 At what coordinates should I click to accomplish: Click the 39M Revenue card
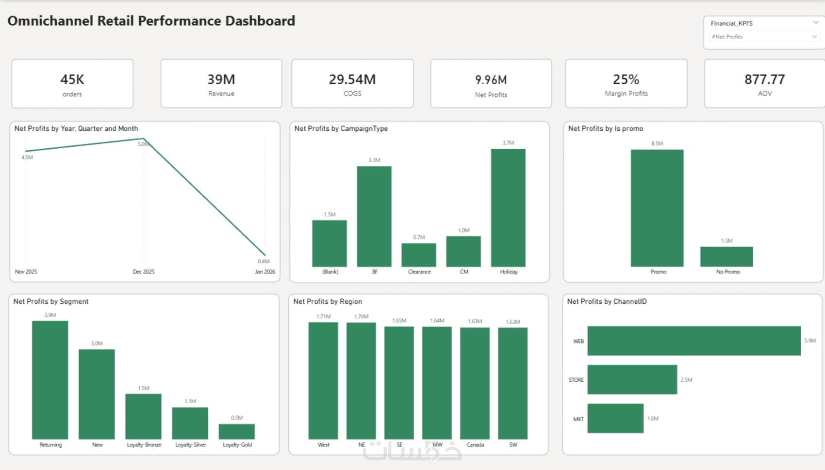click(221, 84)
